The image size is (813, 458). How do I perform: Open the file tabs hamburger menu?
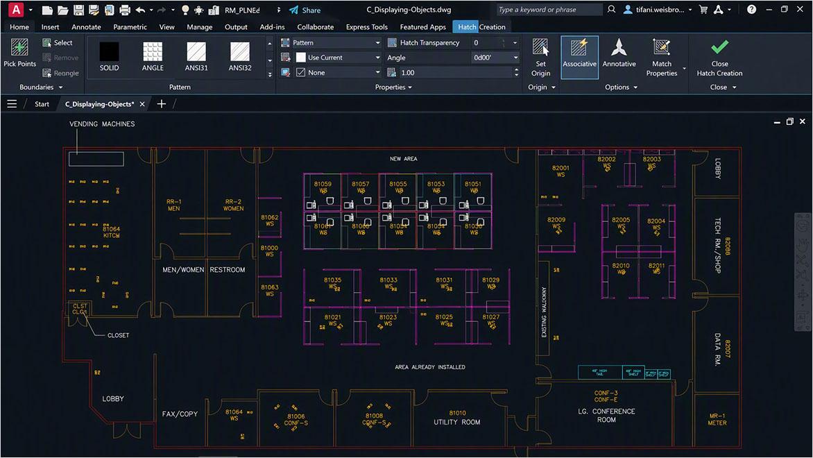coord(12,104)
